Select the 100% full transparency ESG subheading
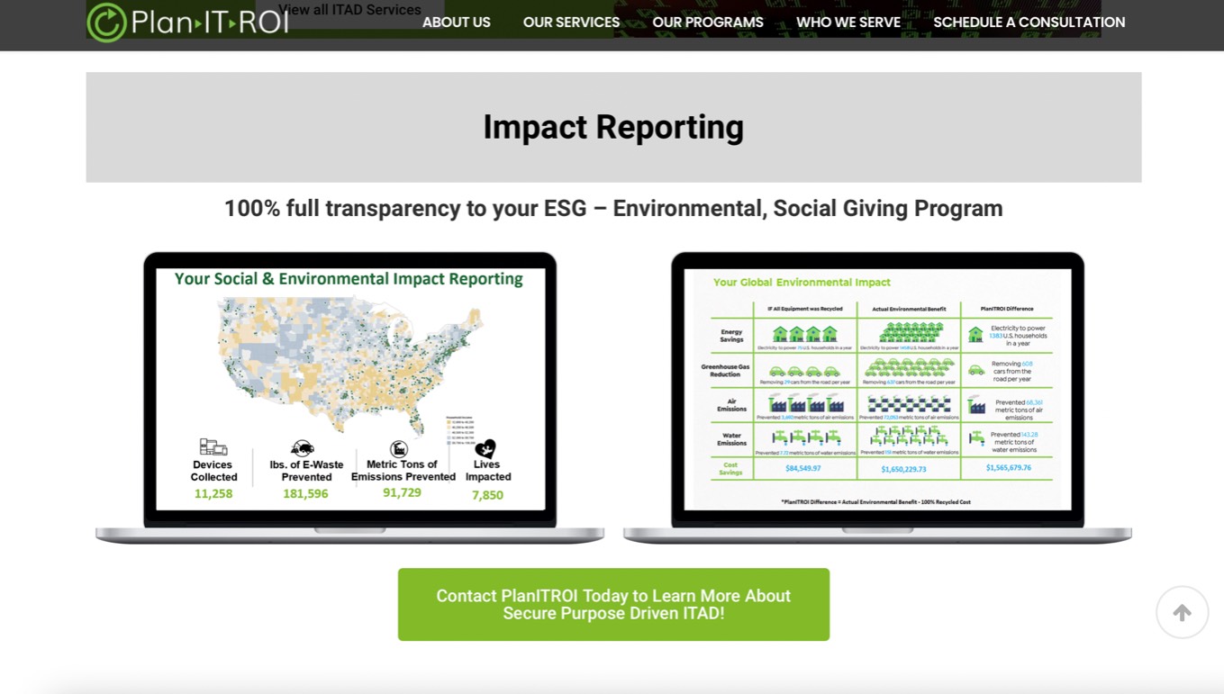1224x694 pixels. (x=613, y=209)
